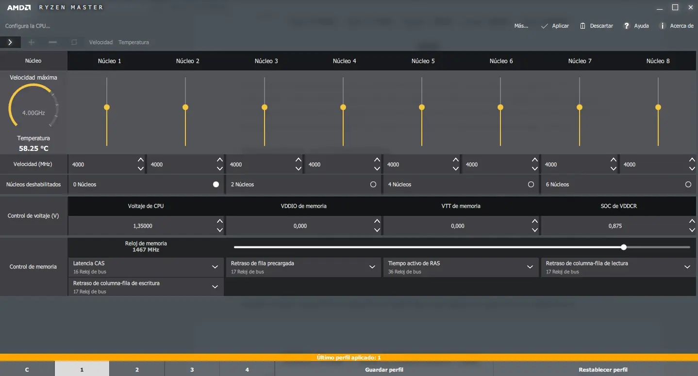Decrease Núcleo 5 speed with down arrow
Screen dimensions: 698x376
click(456, 169)
